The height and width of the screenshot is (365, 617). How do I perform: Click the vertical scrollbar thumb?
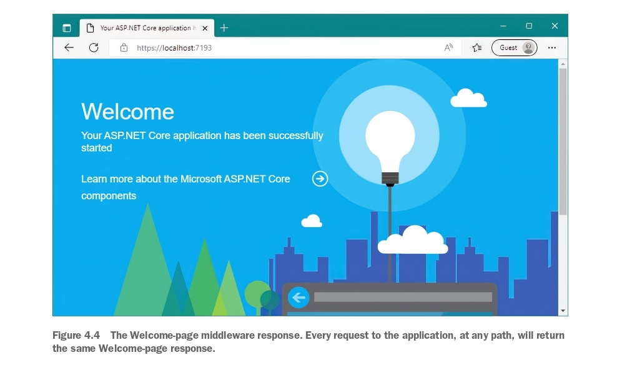[563, 142]
